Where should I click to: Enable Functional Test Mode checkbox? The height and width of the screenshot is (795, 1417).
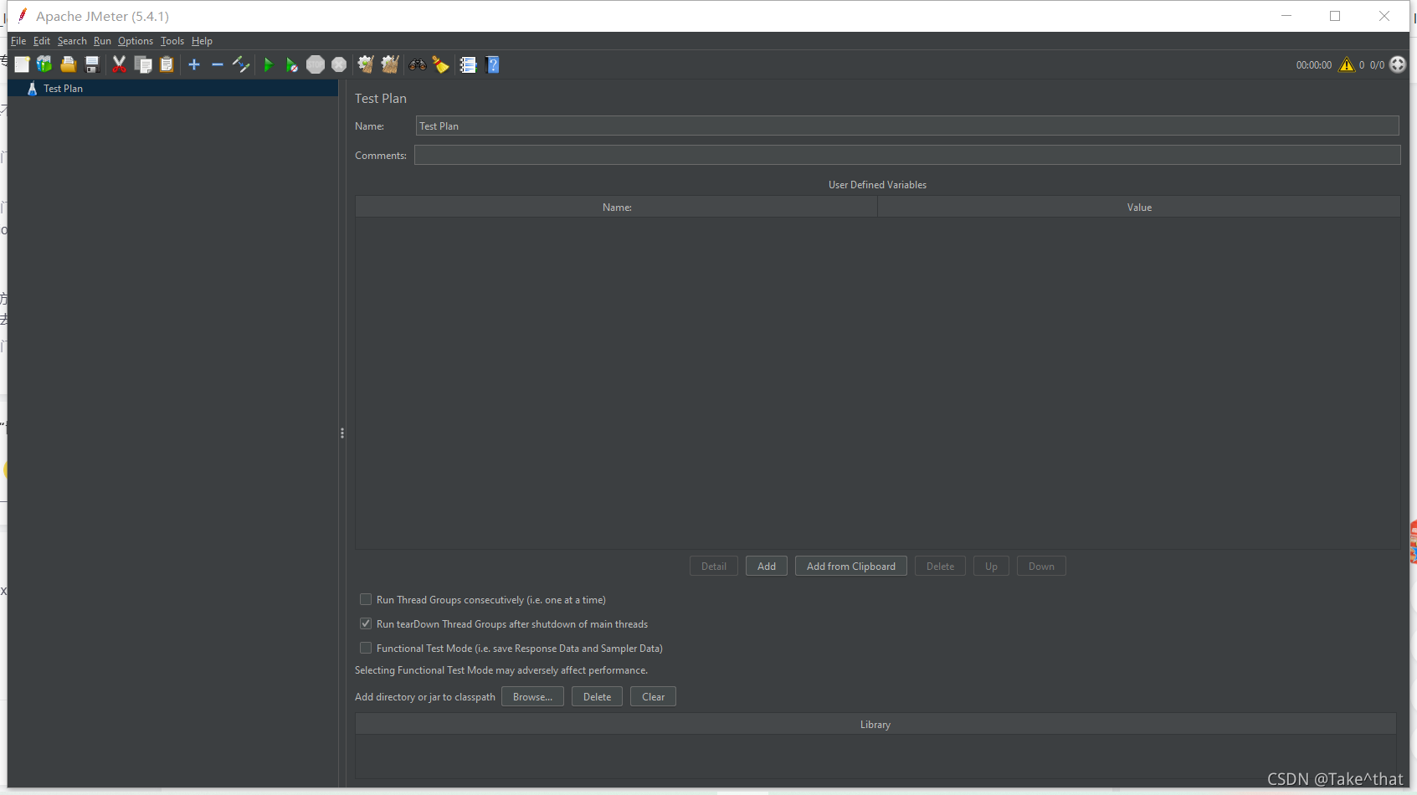[x=366, y=648]
